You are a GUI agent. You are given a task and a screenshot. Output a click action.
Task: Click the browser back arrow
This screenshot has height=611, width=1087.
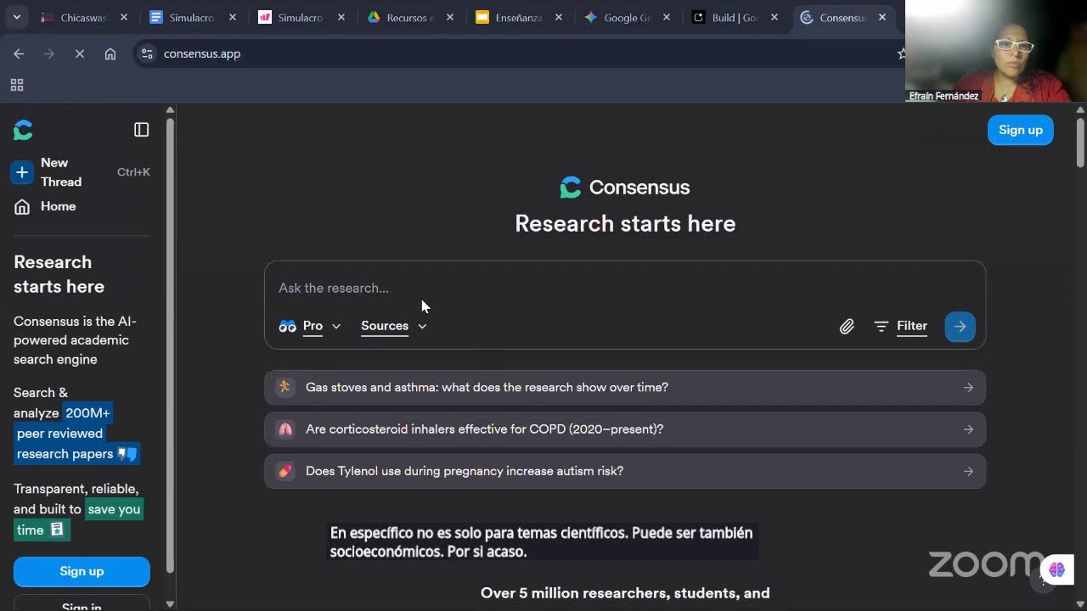click(19, 53)
